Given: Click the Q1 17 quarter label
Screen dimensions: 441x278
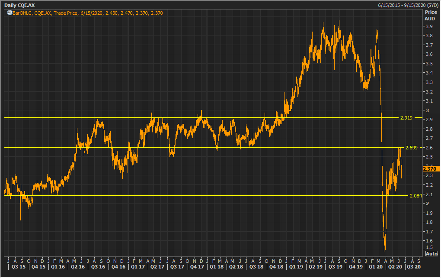Looking at the screenshot, I should tap(138, 267).
